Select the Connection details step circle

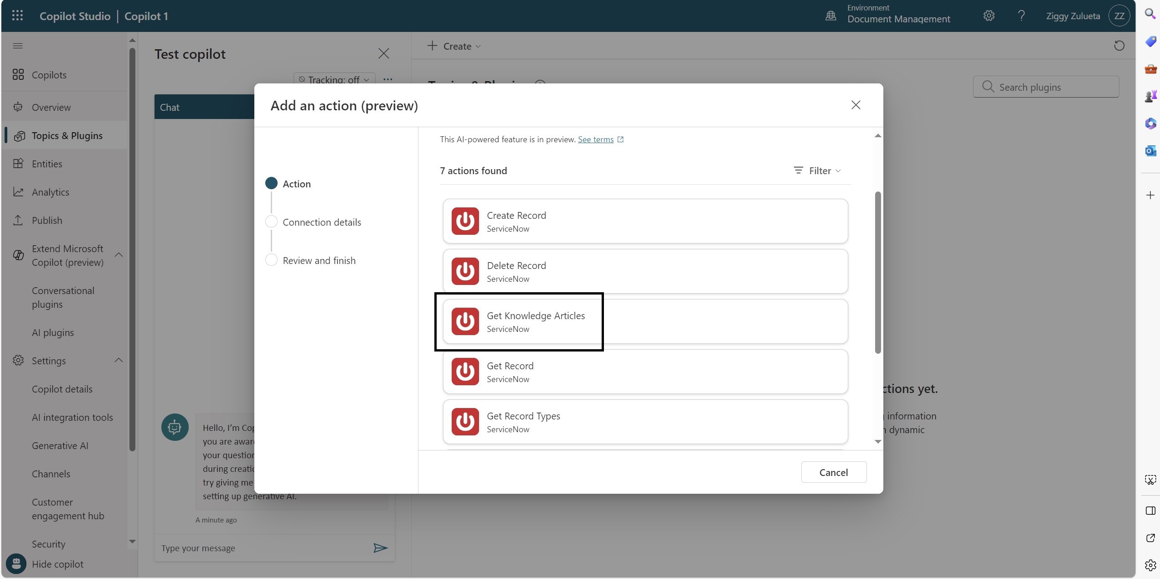[271, 222]
